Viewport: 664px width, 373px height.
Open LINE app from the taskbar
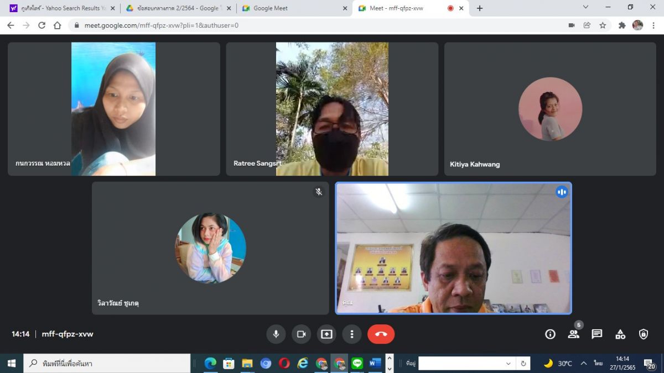pos(357,363)
